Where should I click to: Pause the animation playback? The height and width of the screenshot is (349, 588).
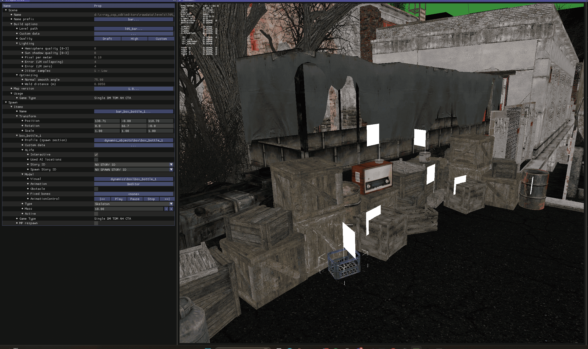click(x=135, y=199)
